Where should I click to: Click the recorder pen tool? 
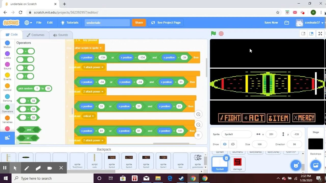coord(26,168)
